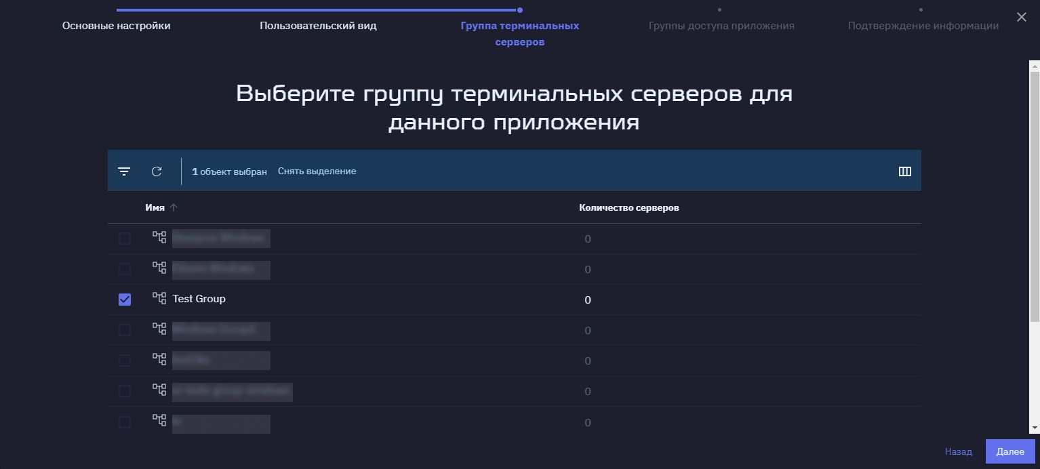
Task: Click the scrollbar up arrow
Action: click(x=1035, y=66)
